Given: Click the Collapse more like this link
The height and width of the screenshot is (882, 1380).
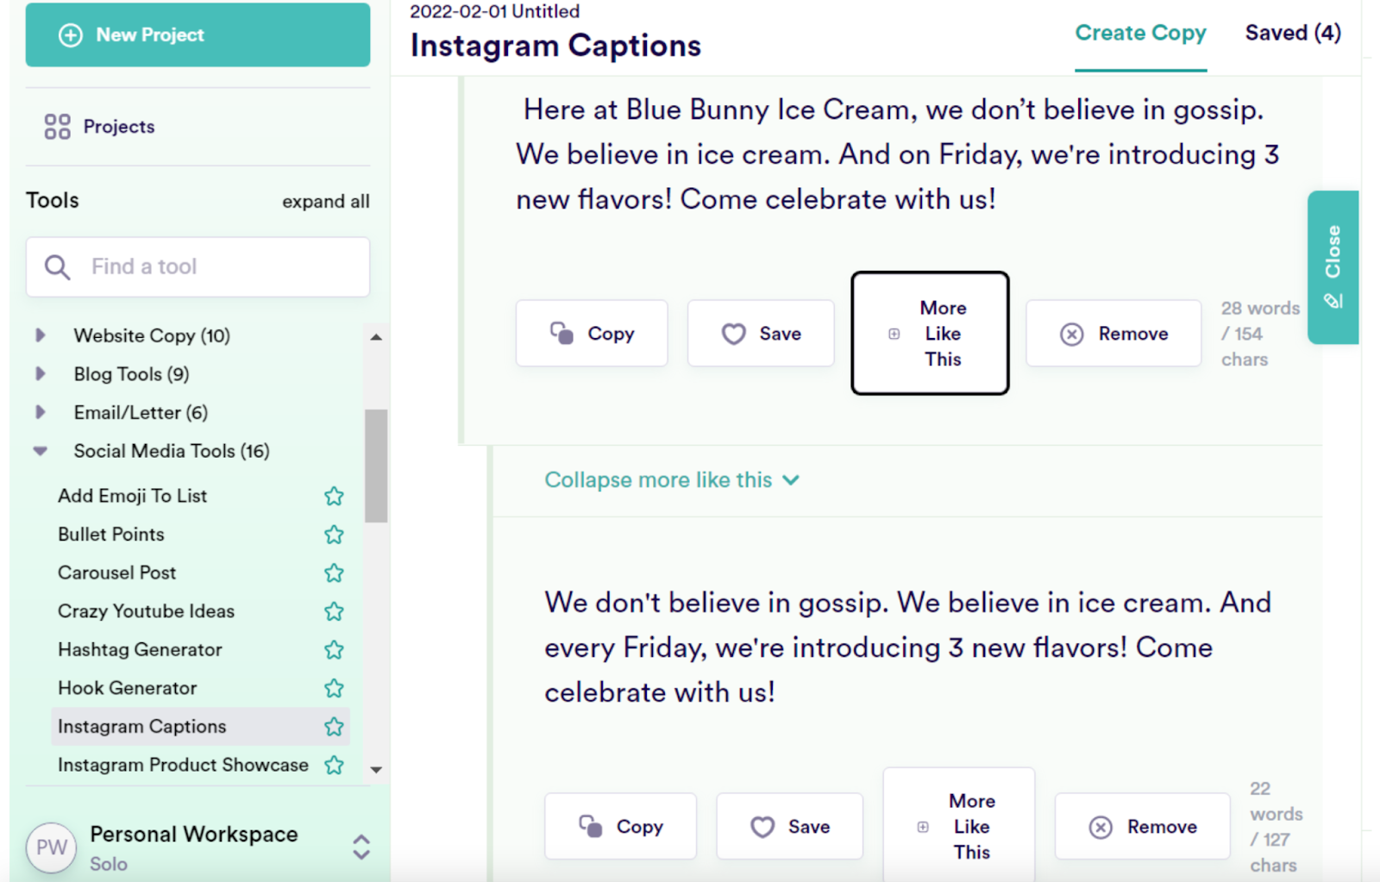Looking at the screenshot, I should coord(671,480).
